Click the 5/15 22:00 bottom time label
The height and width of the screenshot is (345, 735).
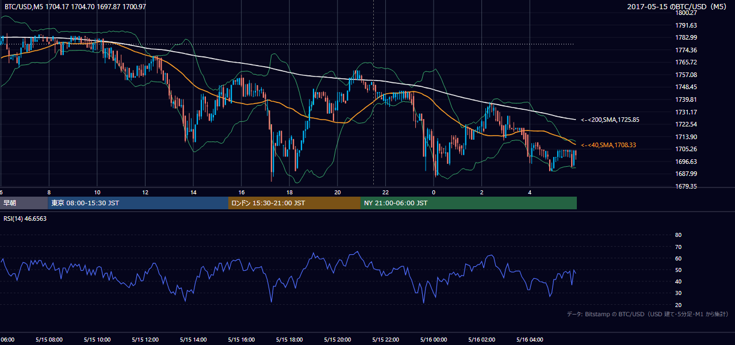[x=385, y=340]
